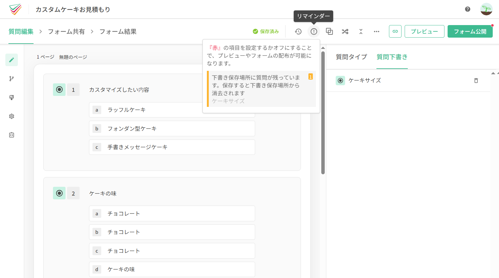Click the form title カスタムケーキお見積もり

click(73, 9)
